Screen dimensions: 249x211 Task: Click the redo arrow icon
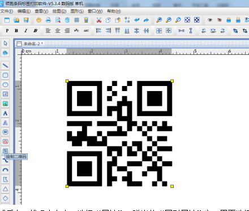point(146,20)
